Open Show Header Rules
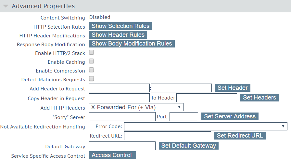Image resolution: width=291 pixels, height=160 pixels. tap(118, 35)
